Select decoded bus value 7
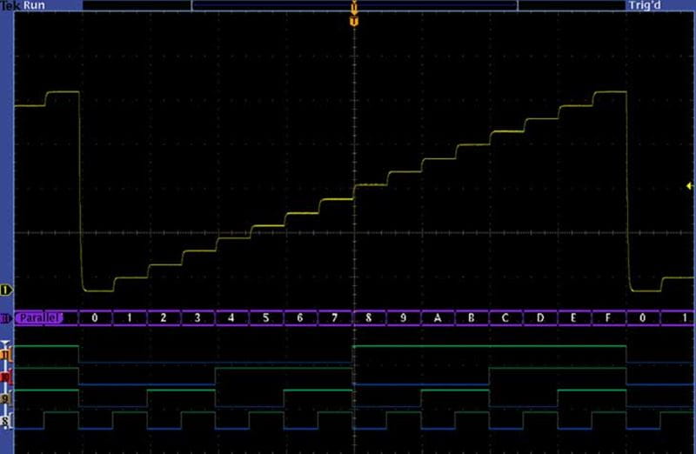Image resolution: width=696 pixels, height=454 pixels. tap(334, 317)
